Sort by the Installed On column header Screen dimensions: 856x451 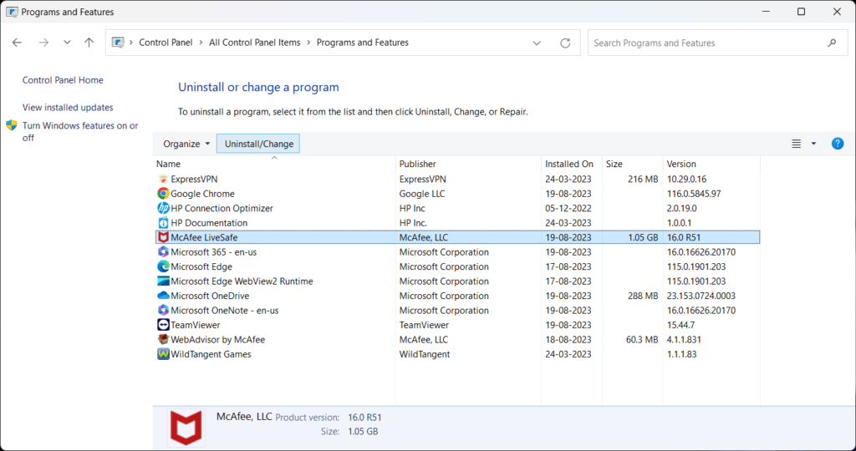point(572,164)
